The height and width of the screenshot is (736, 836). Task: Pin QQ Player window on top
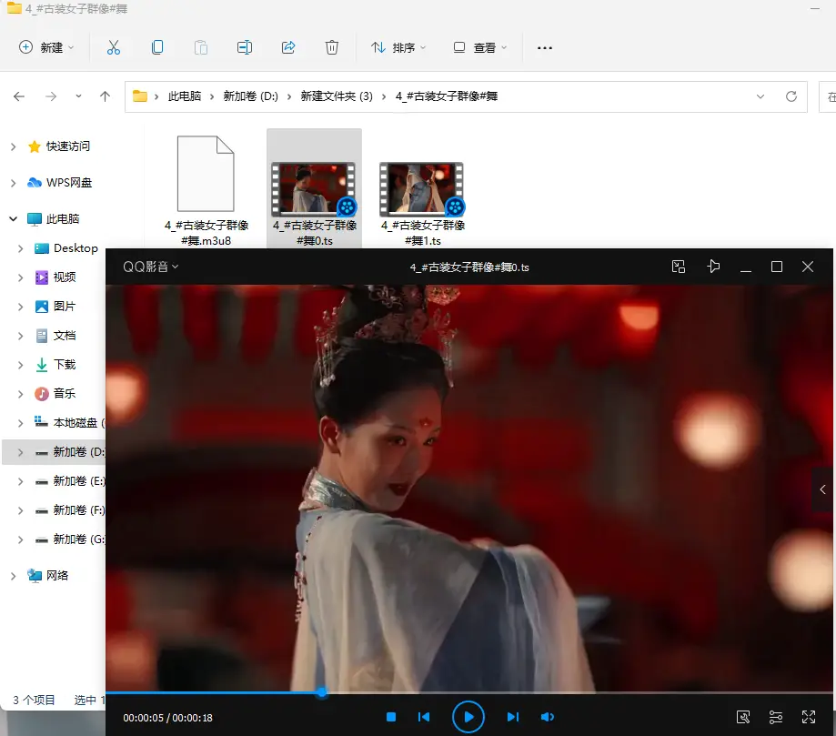pos(713,267)
